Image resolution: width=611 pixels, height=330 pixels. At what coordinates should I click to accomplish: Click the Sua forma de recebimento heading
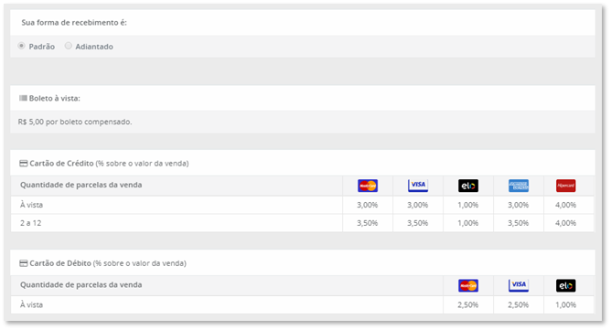(x=74, y=23)
